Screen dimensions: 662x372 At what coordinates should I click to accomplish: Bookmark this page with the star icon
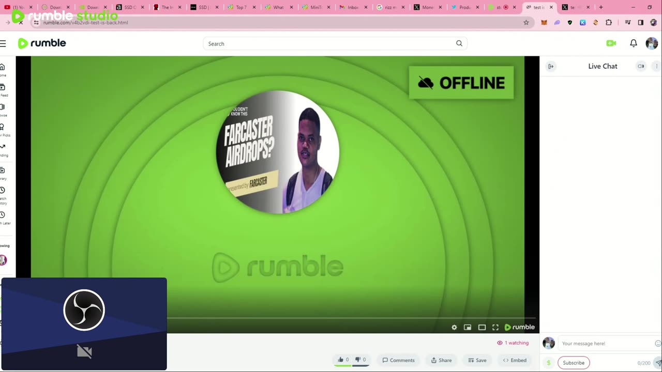[526, 23]
